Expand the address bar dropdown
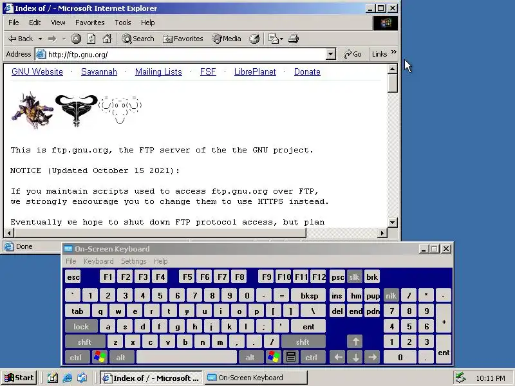The height and width of the screenshot is (386, 515). pyautogui.click(x=331, y=54)
